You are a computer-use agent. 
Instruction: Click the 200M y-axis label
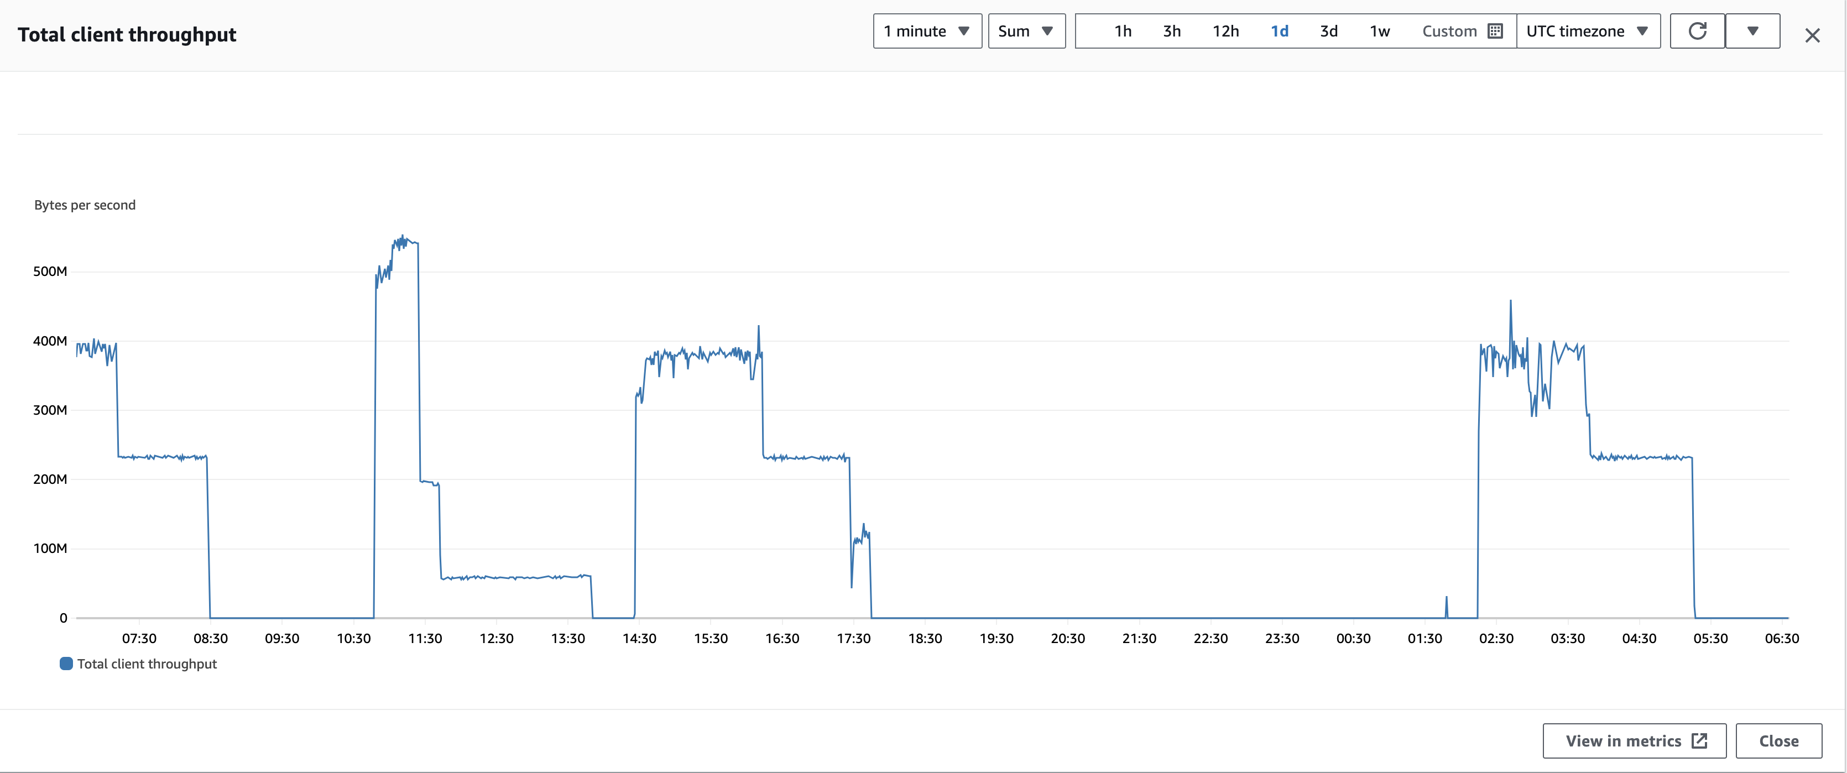(50, 479)
